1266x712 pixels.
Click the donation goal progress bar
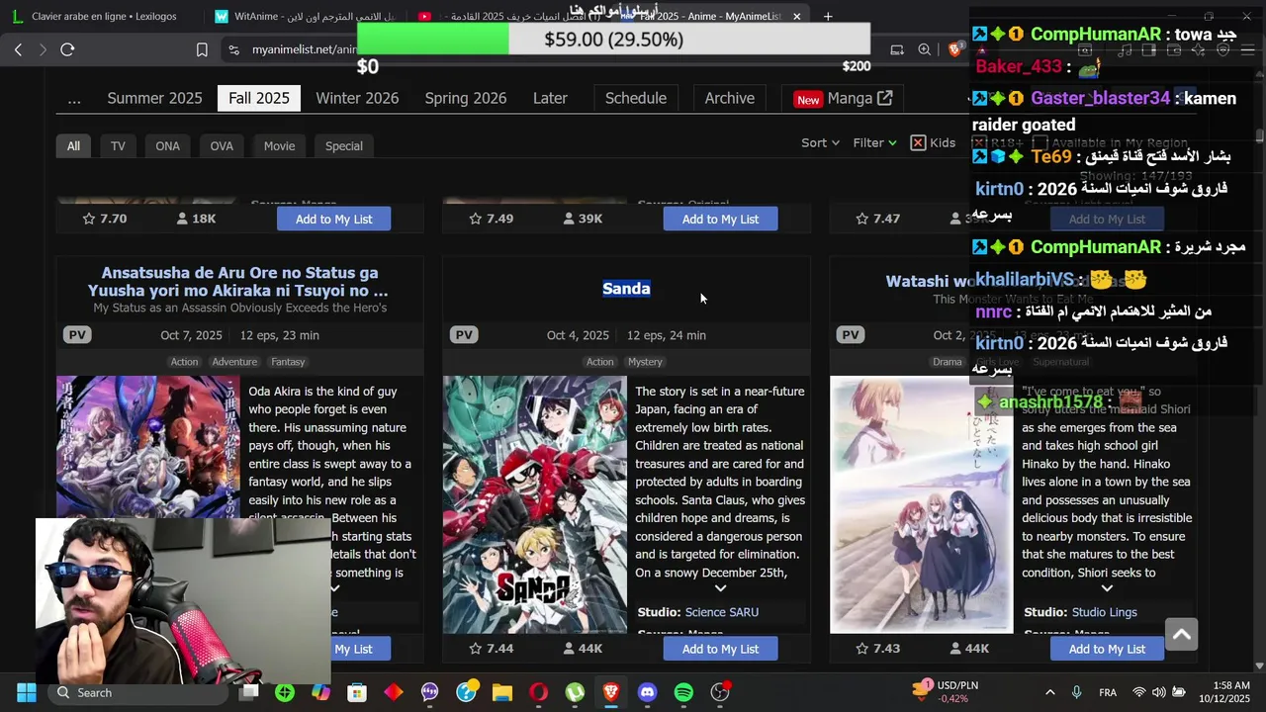pyautogui.click(x=613, y=40)
